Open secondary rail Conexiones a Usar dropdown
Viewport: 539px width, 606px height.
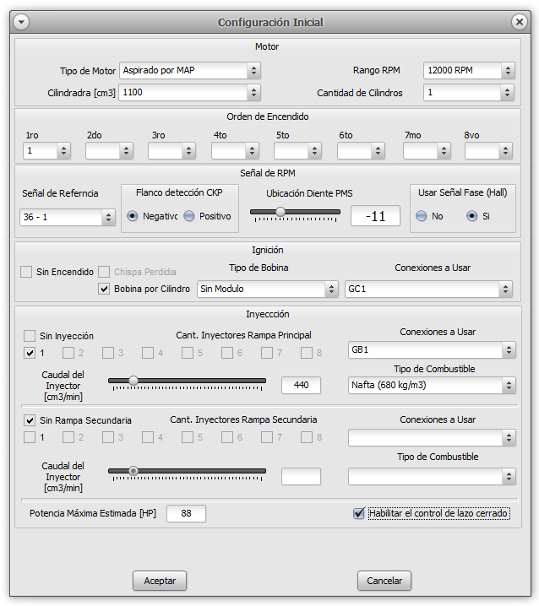point(432,438)
